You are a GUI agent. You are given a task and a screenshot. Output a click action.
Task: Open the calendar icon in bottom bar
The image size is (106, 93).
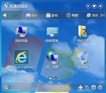pyautogui.click(x=94, y=87)
